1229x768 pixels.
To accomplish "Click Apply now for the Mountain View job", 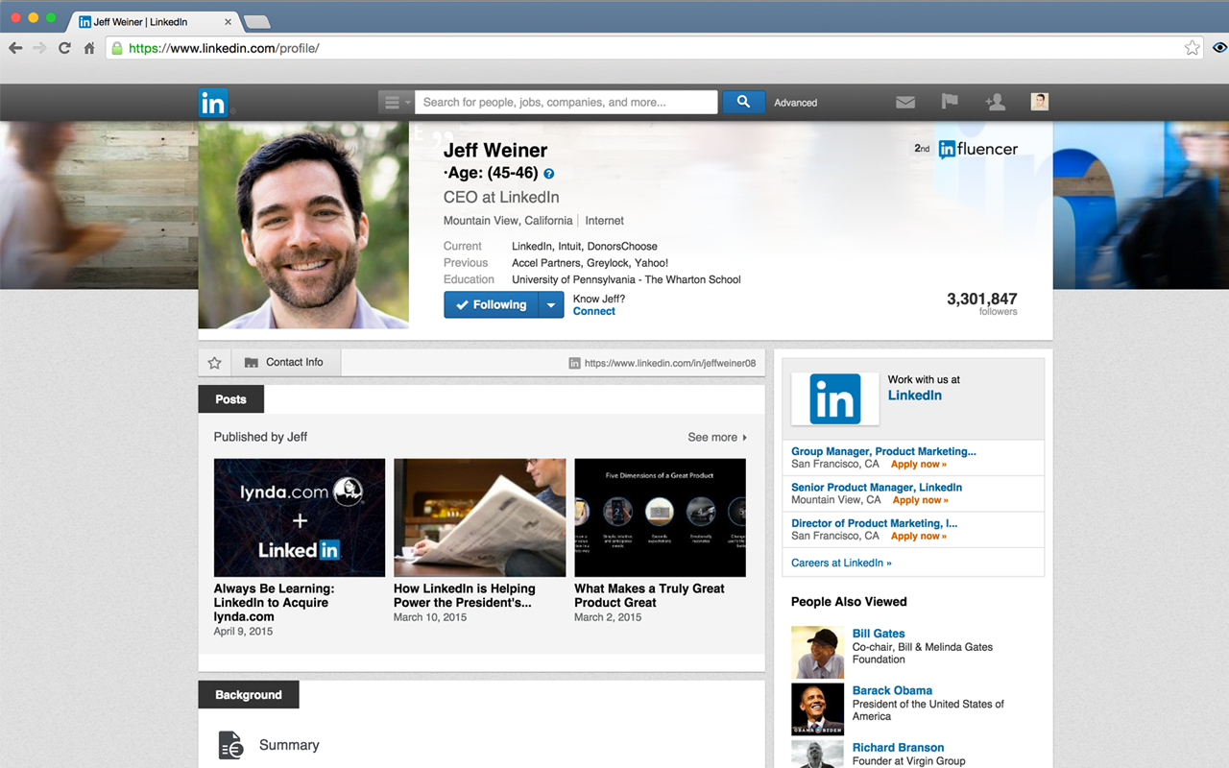I will click(921, 500).
